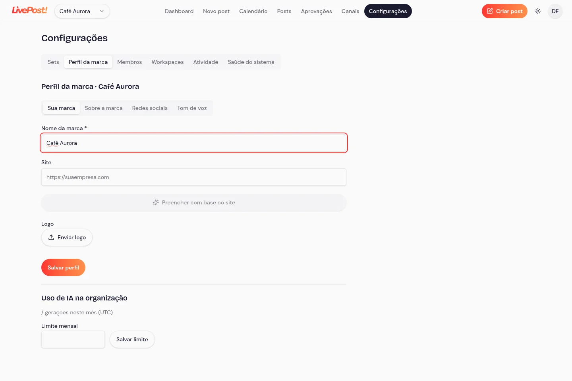Switch to Tom de voz sub-tab
This screenshot has height=381, width=572.
pos(192,108)
